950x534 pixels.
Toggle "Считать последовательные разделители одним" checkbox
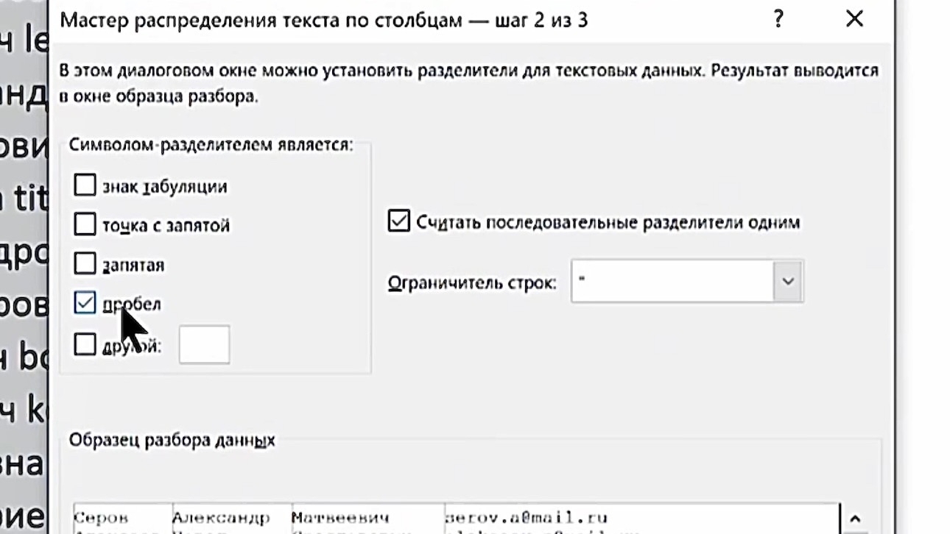[398, 221]
